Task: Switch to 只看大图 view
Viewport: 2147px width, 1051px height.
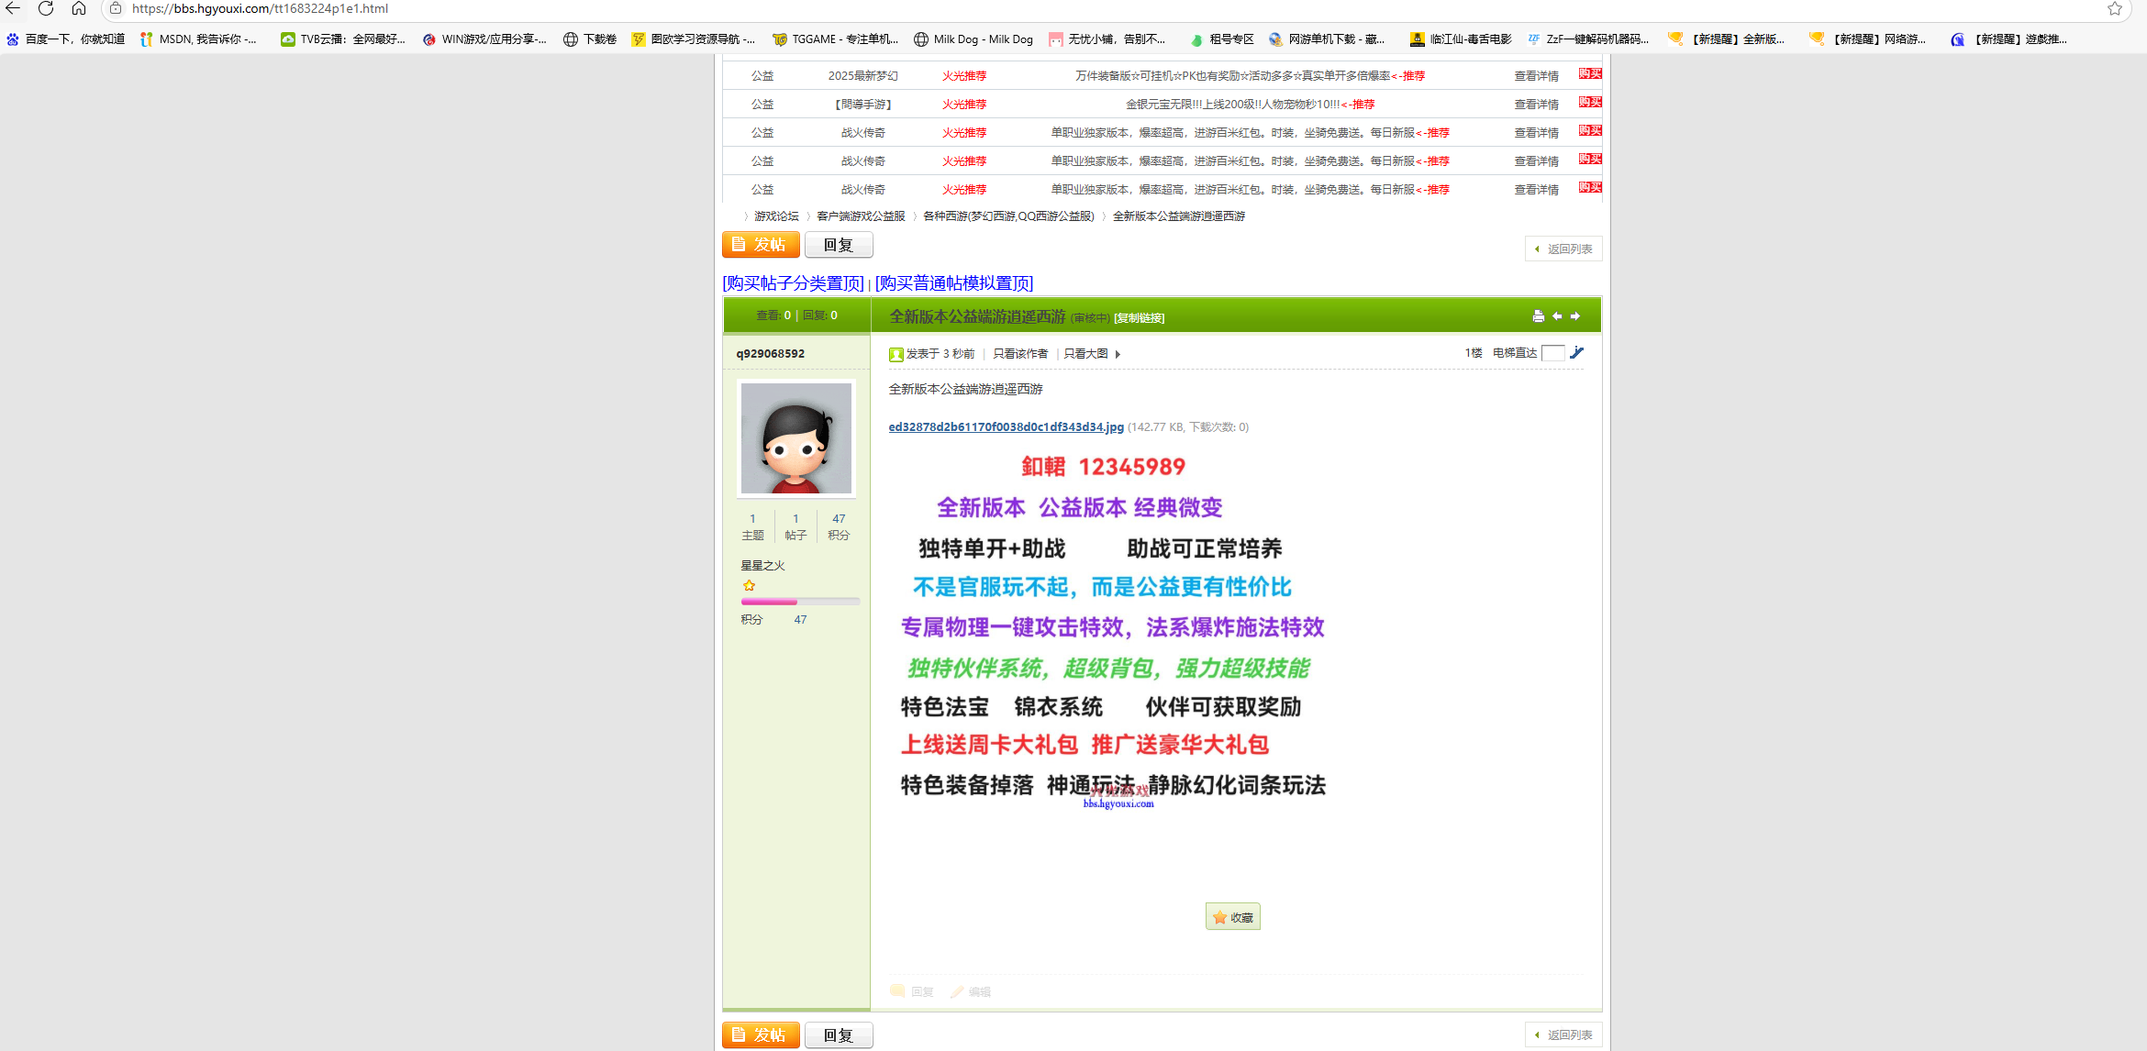Action: pos(1085,354)
